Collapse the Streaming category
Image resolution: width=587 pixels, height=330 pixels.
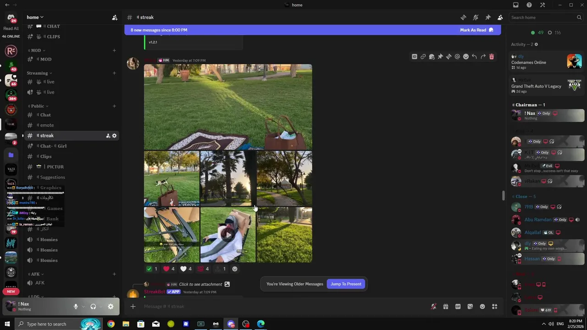(39, 73)
